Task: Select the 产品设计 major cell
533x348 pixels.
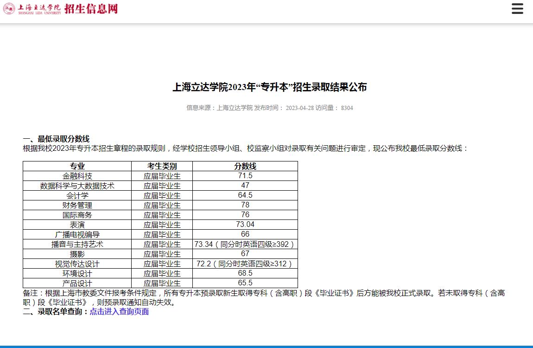Action: coord(77,283)
